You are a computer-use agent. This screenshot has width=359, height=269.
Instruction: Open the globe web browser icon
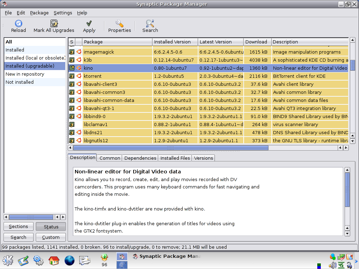click(69, 261)
